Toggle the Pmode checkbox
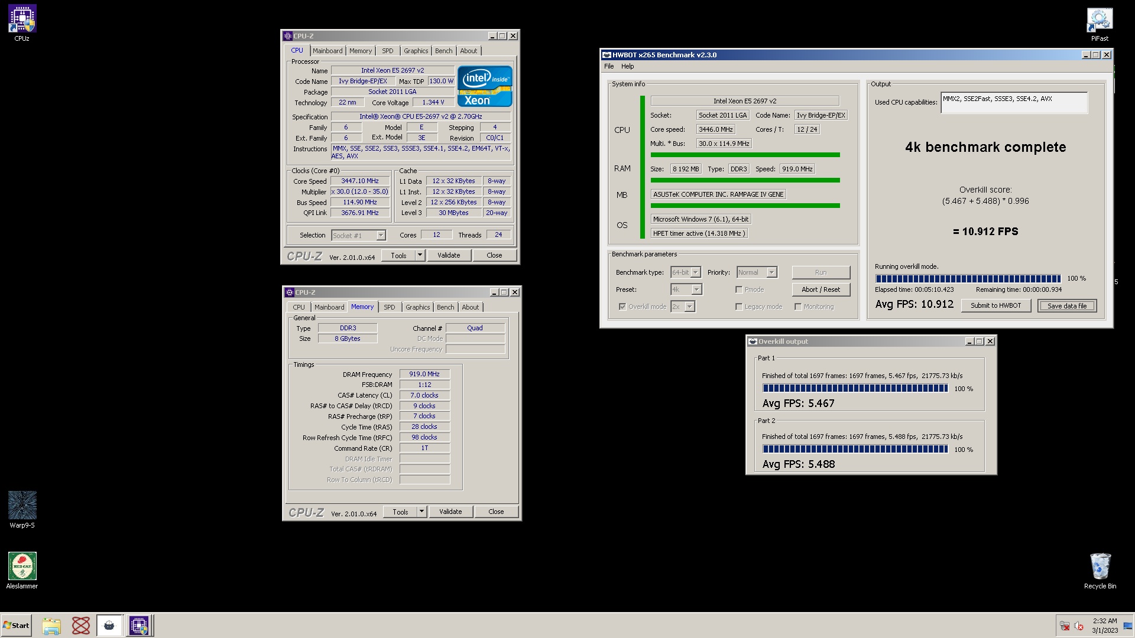This screenshot has width=1135, height=638. click(x=739, y=289)
